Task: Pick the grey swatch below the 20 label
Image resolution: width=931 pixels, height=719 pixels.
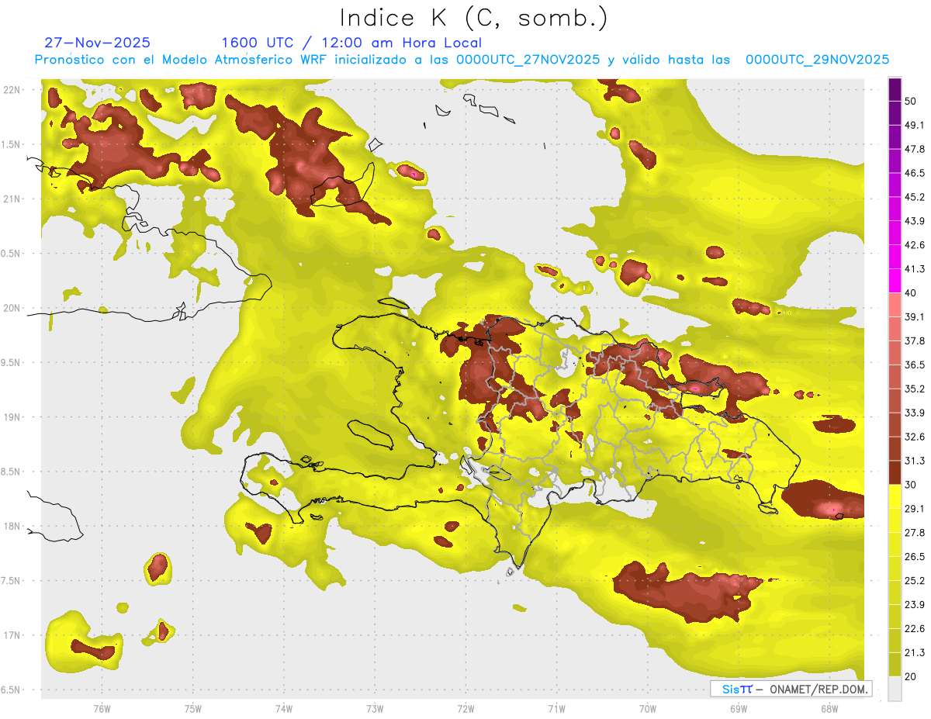Action: pos(895,689)
